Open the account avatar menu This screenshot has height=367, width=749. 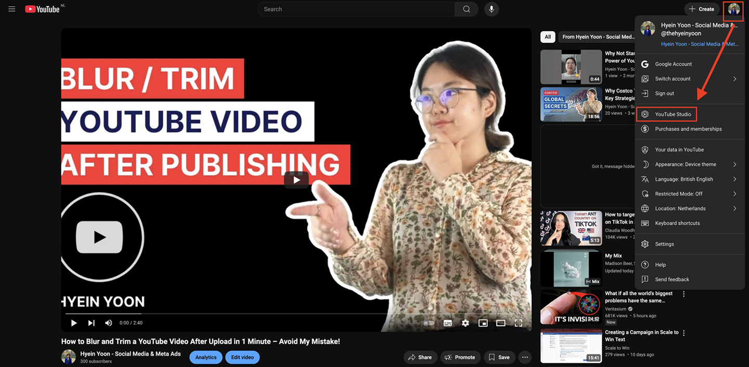[x=734, y=9]
